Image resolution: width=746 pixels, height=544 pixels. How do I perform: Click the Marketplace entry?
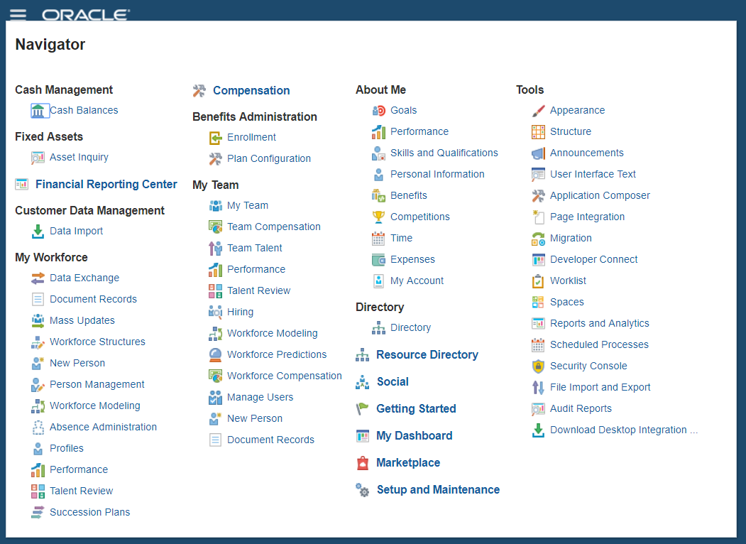click(x=407, y=462)
